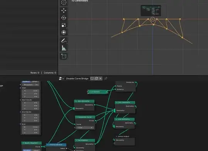Viewport: 208px width, 151px height.
Task: Collapse the blue math node header
Action: click(x=48, y=145)
